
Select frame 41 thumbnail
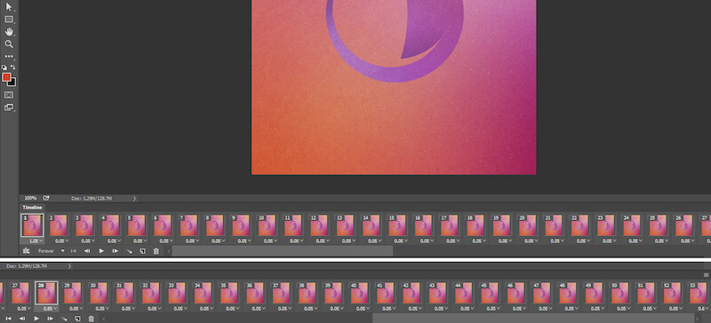tap(386, 293)
